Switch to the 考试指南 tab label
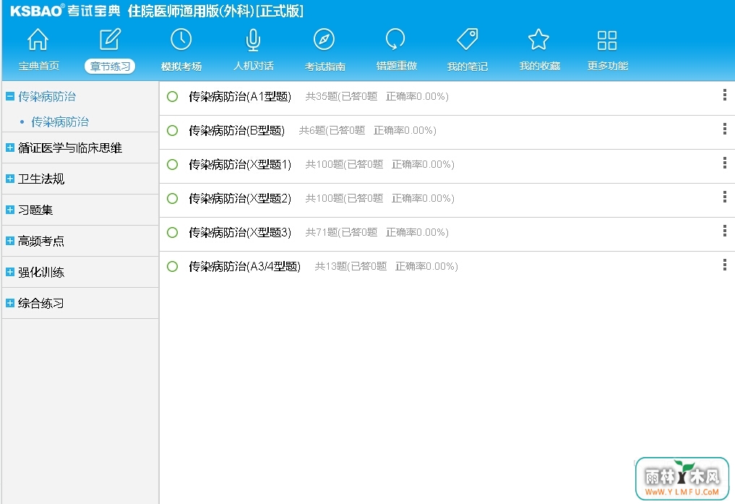735x504 pixels. tap(324, 66)
